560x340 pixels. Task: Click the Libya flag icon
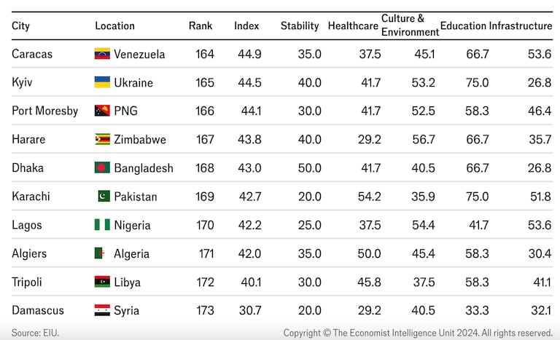[102, 282]
